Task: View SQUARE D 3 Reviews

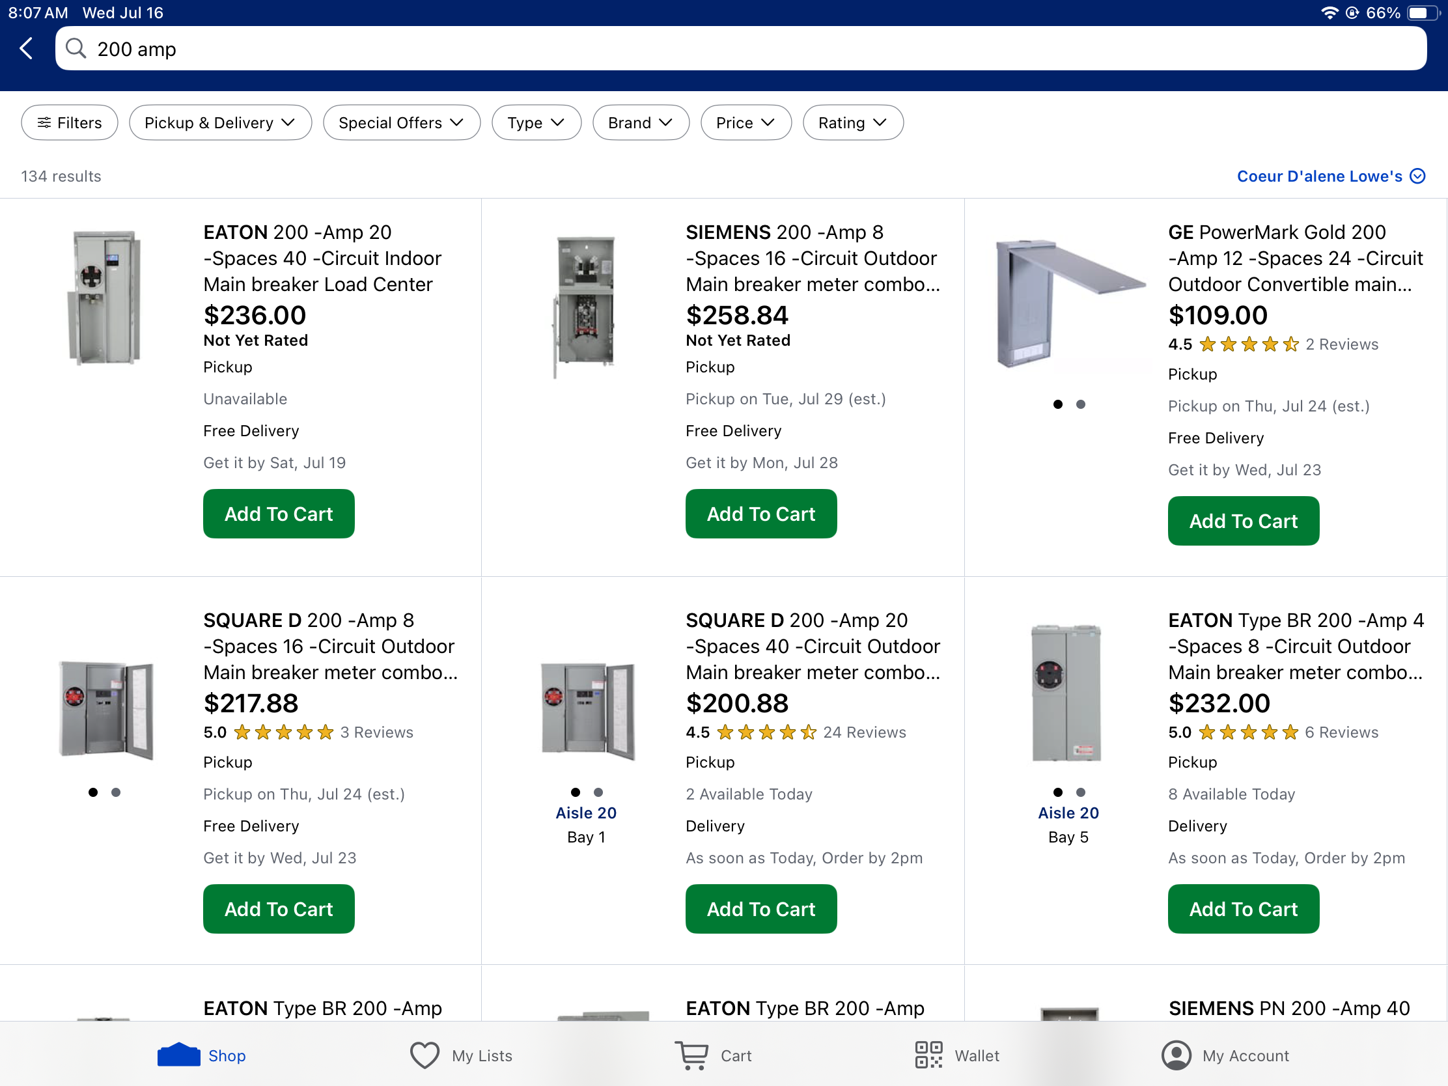Action: [376, 732]
